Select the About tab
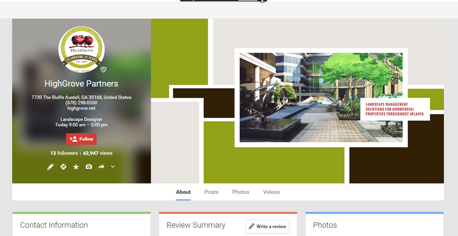This screenshot has height=236, width=458. [x=183, y=192]
